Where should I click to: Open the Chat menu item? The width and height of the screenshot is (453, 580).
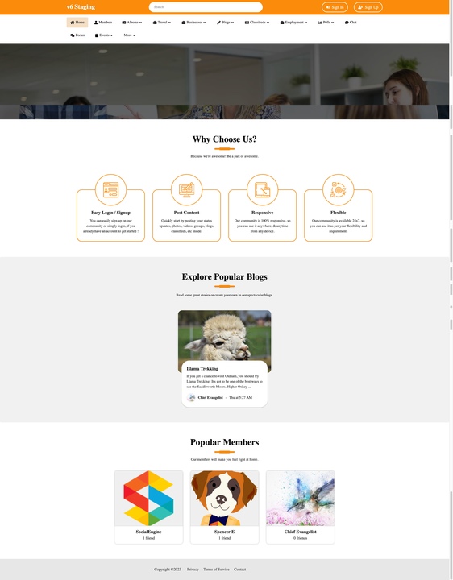tap(351, 23)
